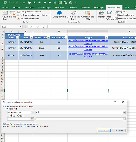Toggle Mode Création

pos(110,15)
